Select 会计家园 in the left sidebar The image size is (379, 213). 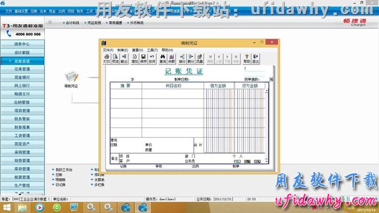pyautogui.click(x=23, y=53)
